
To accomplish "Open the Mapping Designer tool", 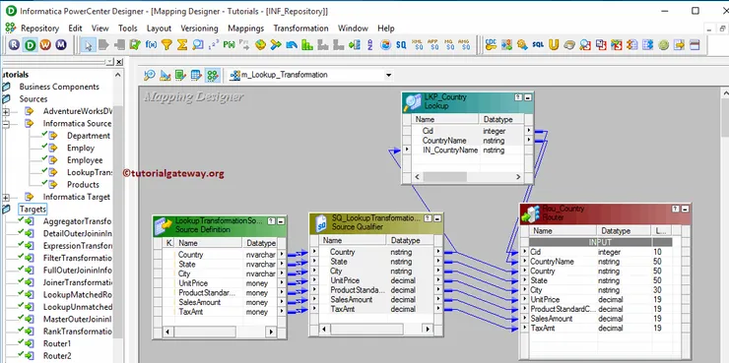I will tap(213, 75).
